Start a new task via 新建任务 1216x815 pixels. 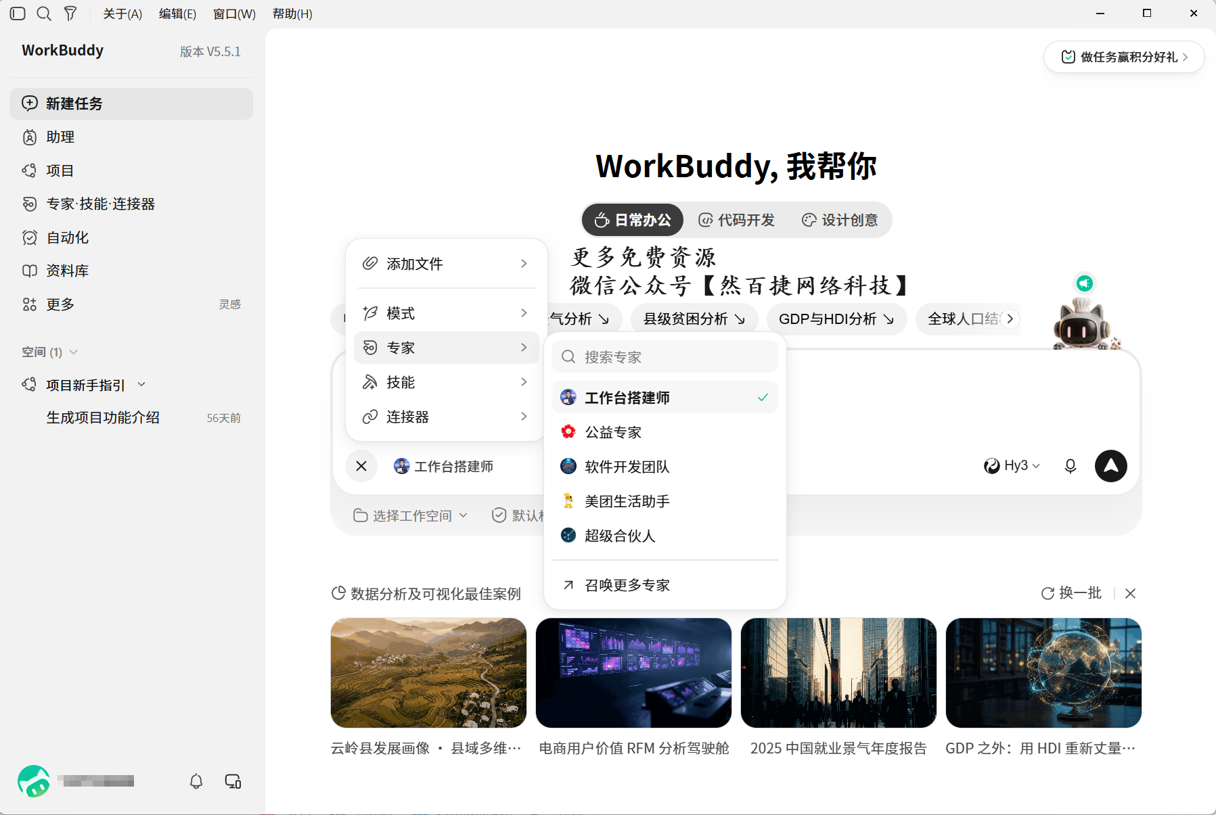[x=131, y=103]
